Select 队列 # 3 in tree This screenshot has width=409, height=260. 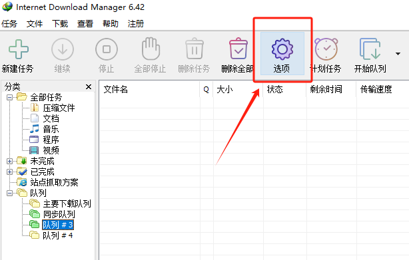(58, 225)
